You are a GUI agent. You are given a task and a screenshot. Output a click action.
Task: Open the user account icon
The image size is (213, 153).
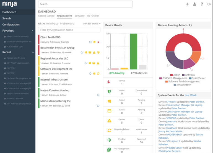click(x=194, y=4)
